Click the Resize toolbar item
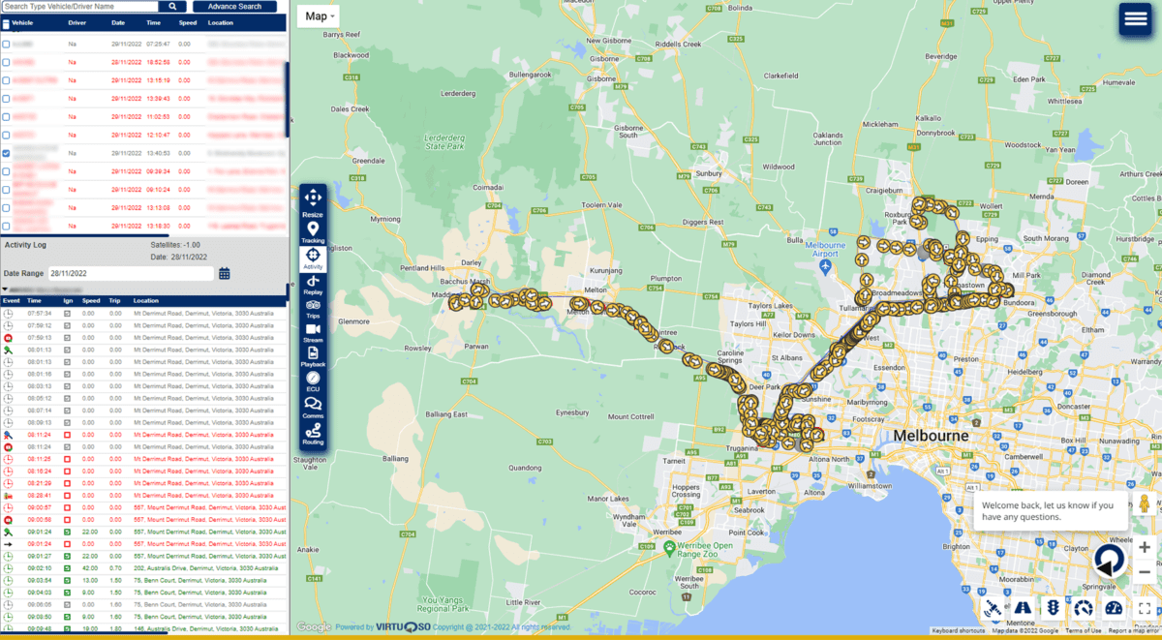Image resolution: width=1162 pixels, height=640 pixels. 312,205
